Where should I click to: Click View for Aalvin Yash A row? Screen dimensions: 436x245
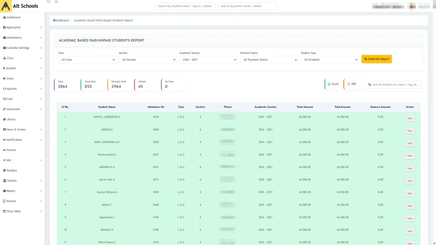pos(410,181)
